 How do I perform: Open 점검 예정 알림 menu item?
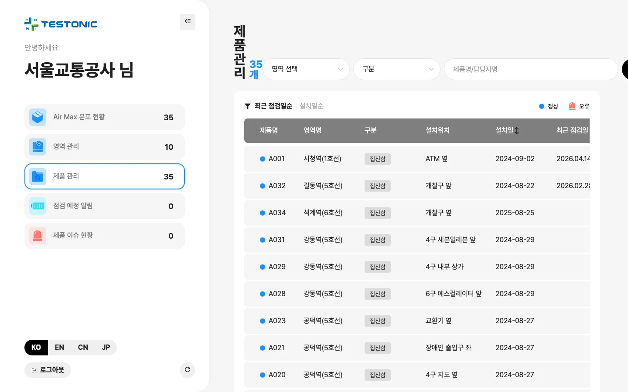(105, 206)
